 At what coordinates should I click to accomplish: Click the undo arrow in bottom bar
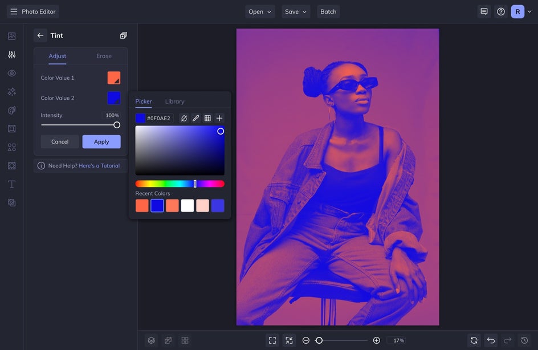pos(491,340)
